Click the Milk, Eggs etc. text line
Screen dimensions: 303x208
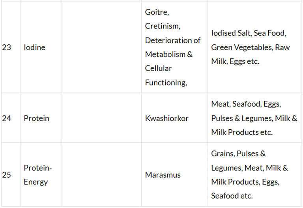[x=235, y=61]
